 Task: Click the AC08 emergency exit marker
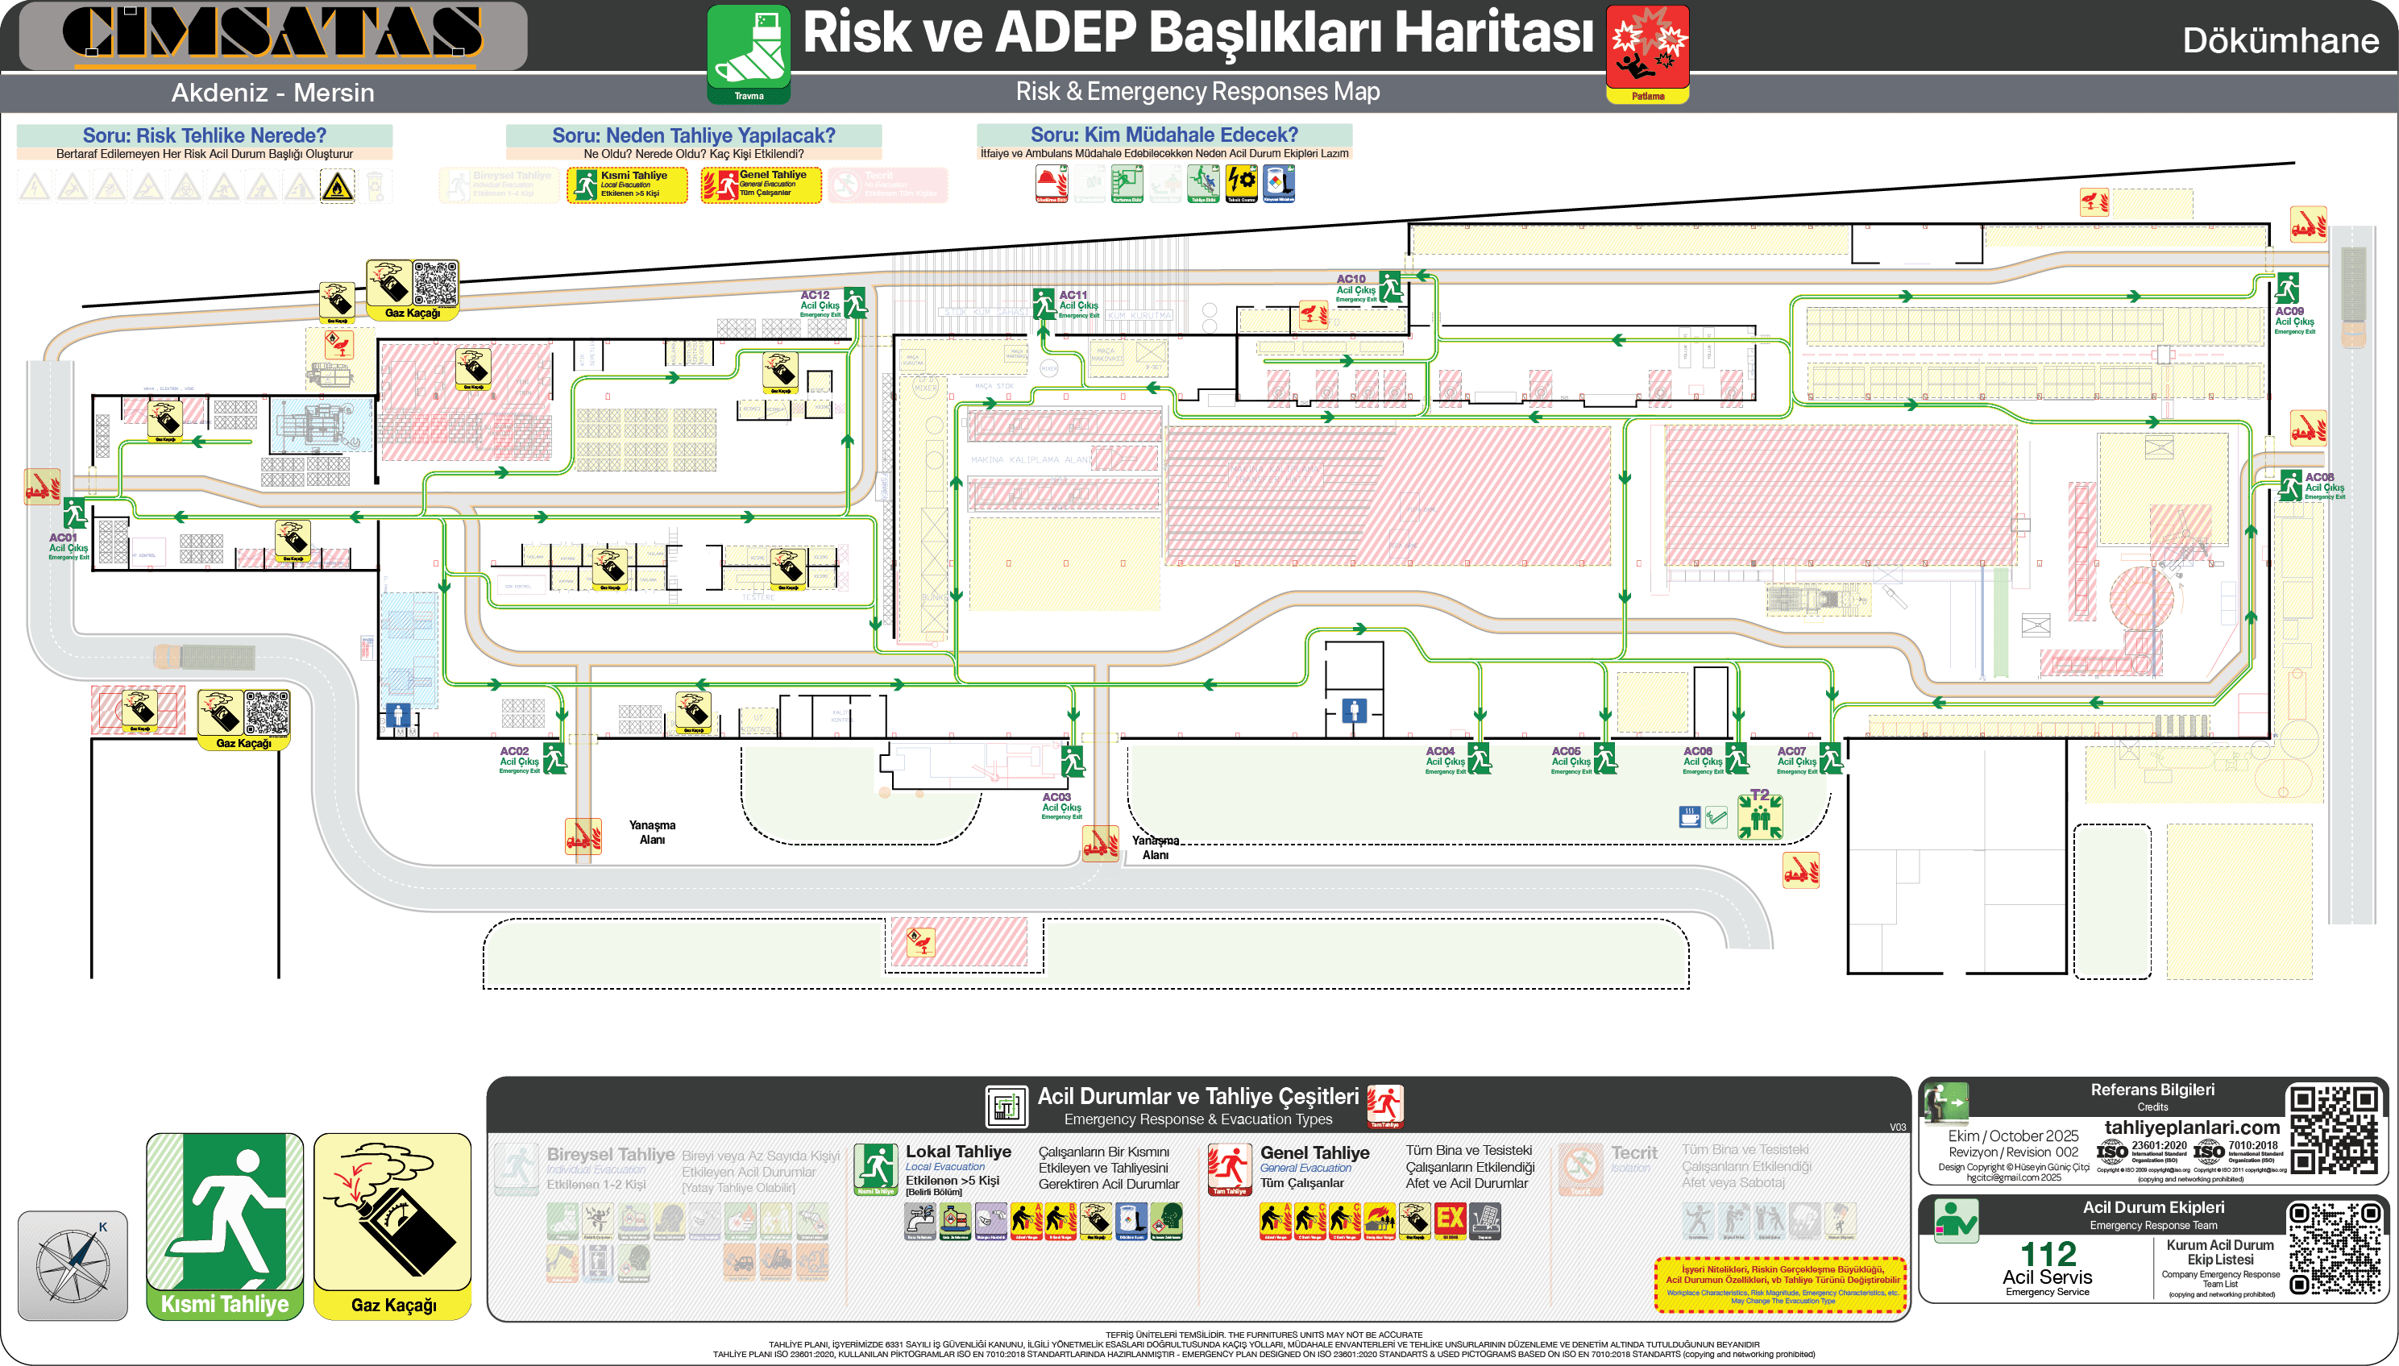(2291, 485)
